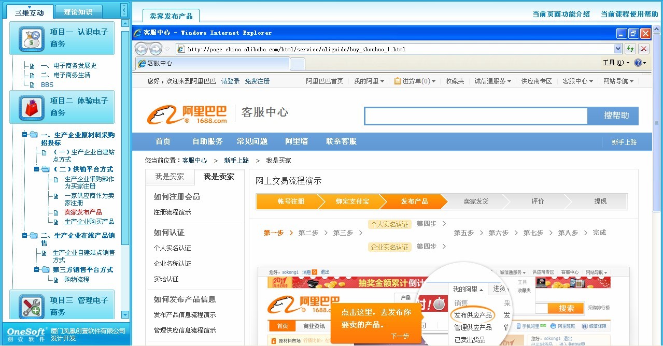Switch to the 我是买家 tab
The height and width of the screenshot is (346, 663).
tap(170, 177)
